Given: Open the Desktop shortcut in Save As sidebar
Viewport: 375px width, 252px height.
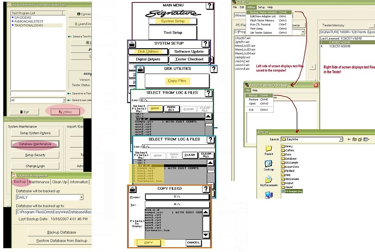Looking at the screenshot, I should (x=269, y=165).
